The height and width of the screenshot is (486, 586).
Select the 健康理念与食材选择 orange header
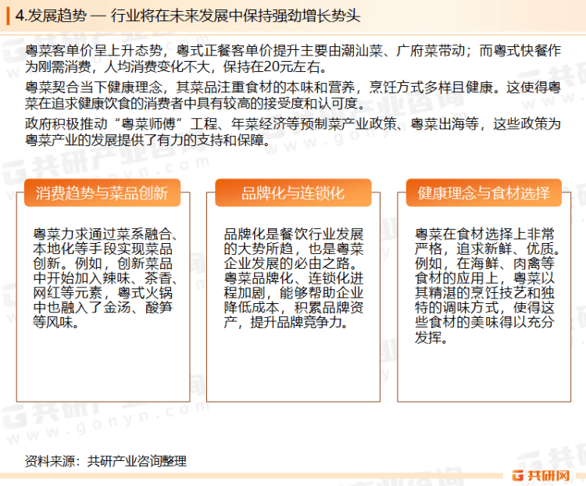pos(484,193)
